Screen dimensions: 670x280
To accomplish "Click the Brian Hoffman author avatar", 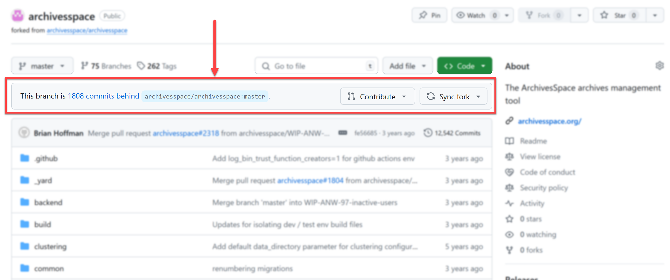I will (x=24, y=133).
